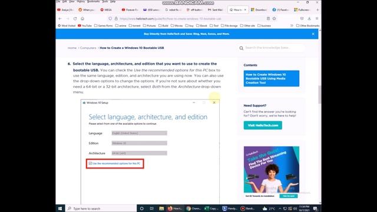Image resolution: width=377 pixels, height=212 pixels.
Task: Click the Windows taskbar search box
Action: [x=101, y=208]
